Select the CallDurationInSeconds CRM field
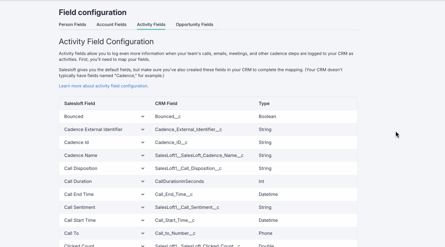 coord(179,181)
